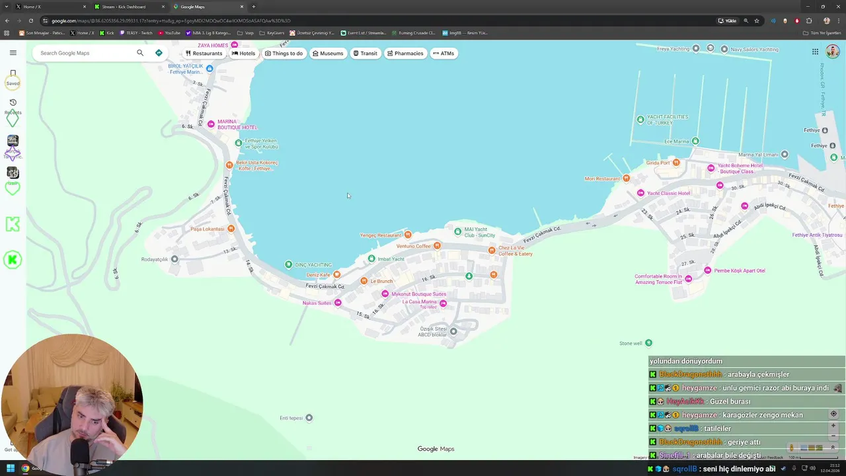The width and height of the screenshot is (846, 476).
Task: Expand the KeyGivers bookmarks folder
Action: pos(272,33)
